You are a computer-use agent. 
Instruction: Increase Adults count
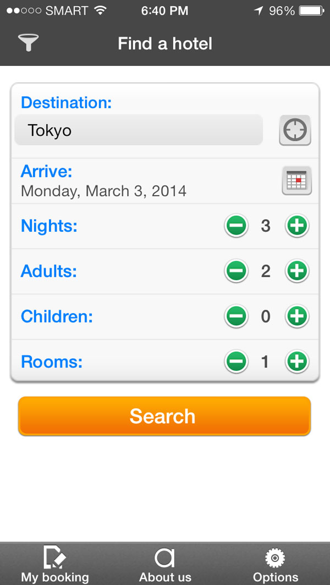(296, 271)
